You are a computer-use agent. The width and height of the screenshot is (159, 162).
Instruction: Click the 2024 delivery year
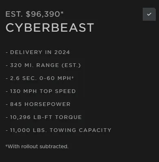[62, 52]
